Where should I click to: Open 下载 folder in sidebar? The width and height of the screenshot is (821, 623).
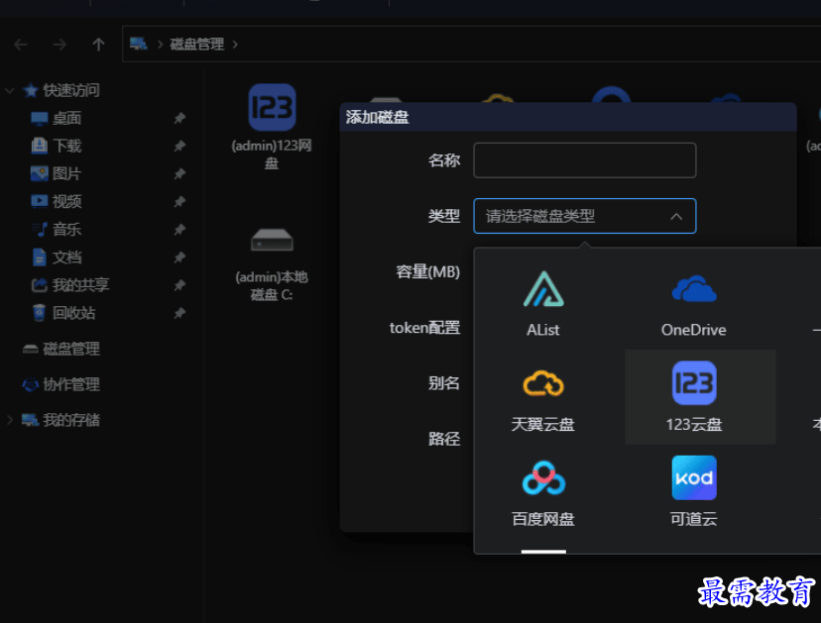pyautogui.click(x=67, y=146)
